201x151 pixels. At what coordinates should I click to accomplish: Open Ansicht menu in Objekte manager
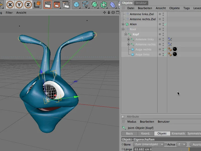(161, 8)
